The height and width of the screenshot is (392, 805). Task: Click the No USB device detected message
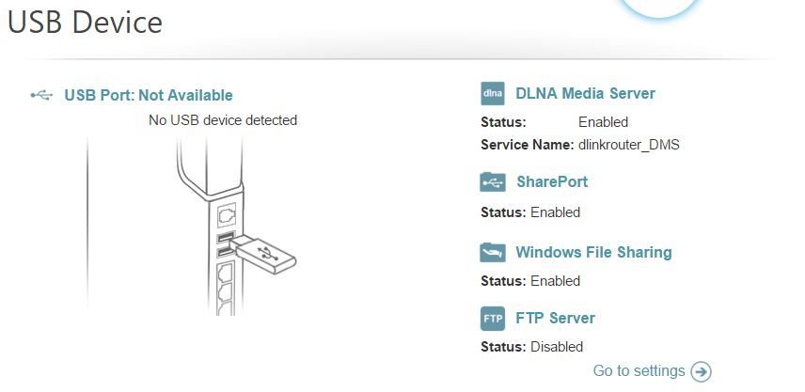[223, 120]
